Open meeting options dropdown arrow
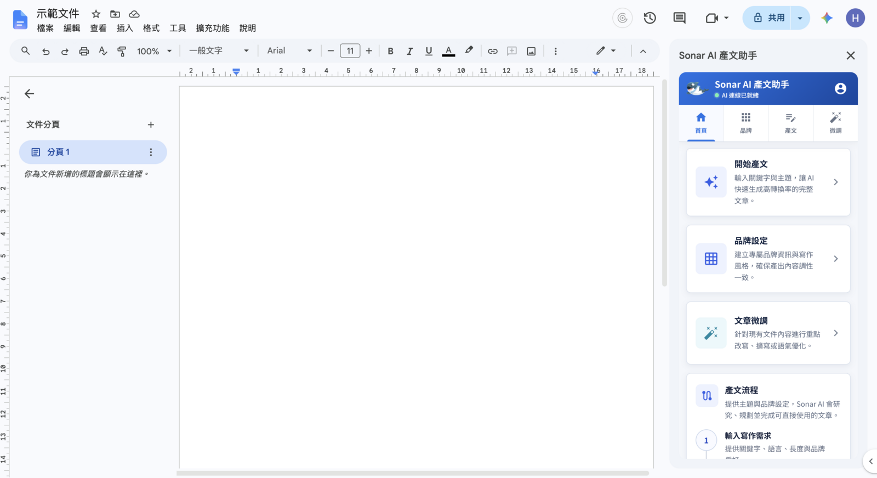Screen dimensions: 877x478 pos(726,18)
